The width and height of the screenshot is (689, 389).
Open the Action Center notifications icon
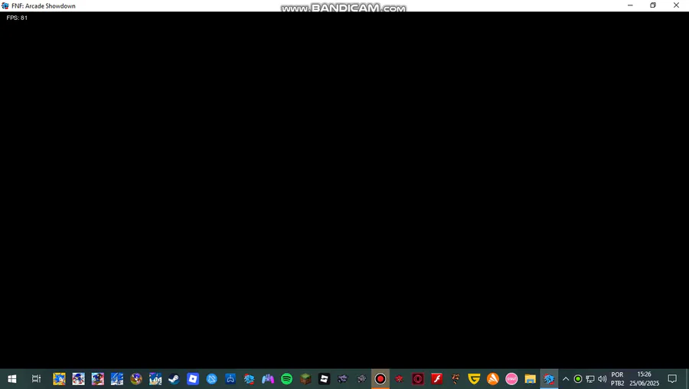pyautogui.click(x=672, y=379)
